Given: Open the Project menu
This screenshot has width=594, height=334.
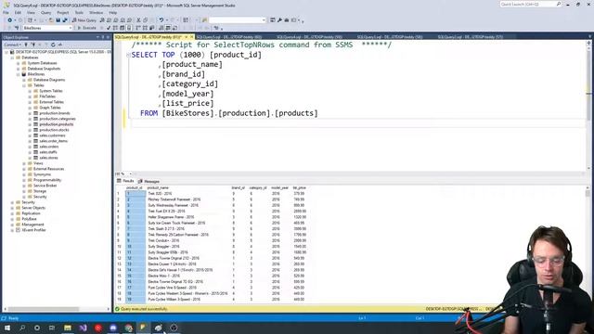Looking at the screenshot, I should [63, 12].
